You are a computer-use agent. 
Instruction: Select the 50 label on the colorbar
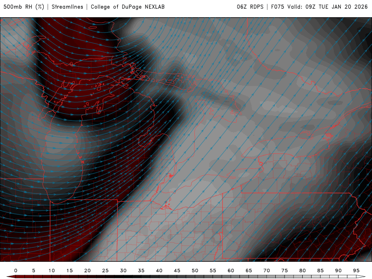[x=195, y=271]
